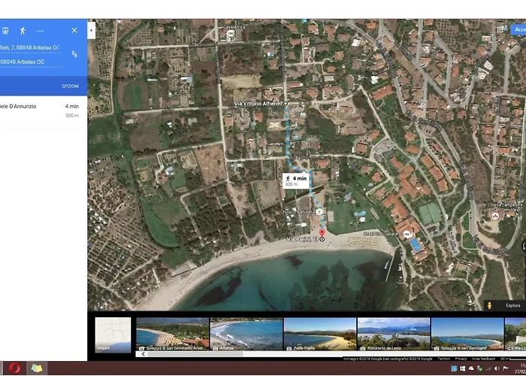This screenshot has width=526, height=376.
Task: Swap start and destination points
Action: [74, 54]
